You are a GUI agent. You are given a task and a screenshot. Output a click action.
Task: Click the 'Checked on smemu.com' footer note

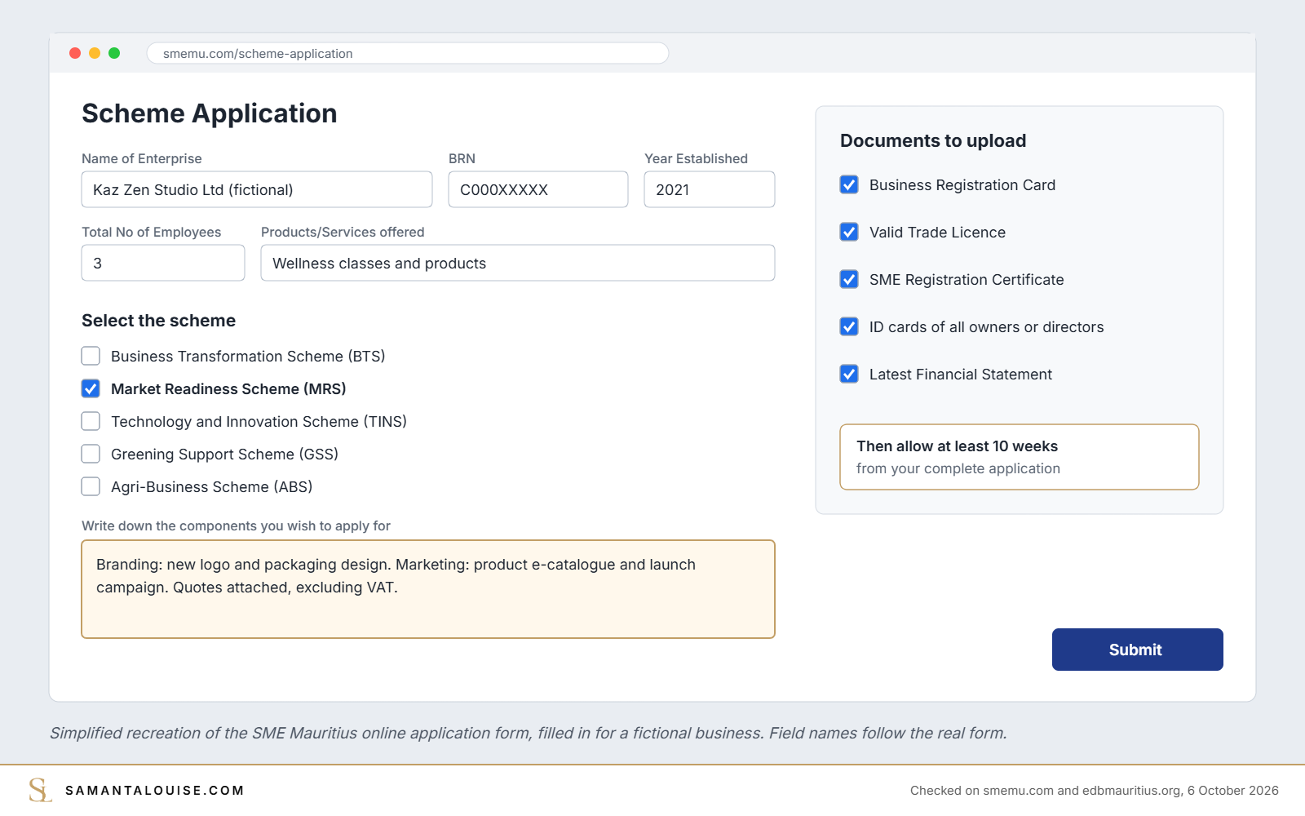pyautogui.click(x=1095, y=790)
